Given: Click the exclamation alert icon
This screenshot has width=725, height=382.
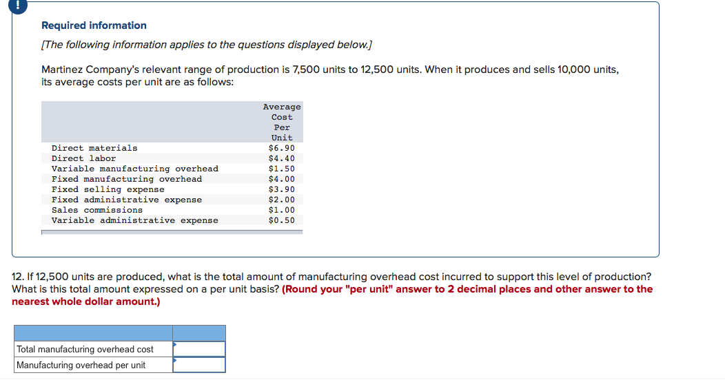Looking at the screenshot, I should click(x=17, y=6).
